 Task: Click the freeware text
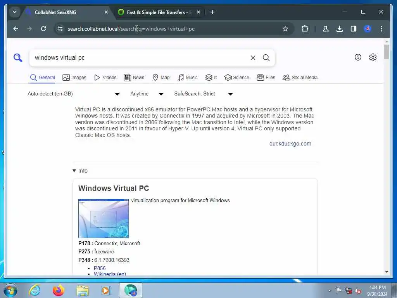[x=104, y=251]
